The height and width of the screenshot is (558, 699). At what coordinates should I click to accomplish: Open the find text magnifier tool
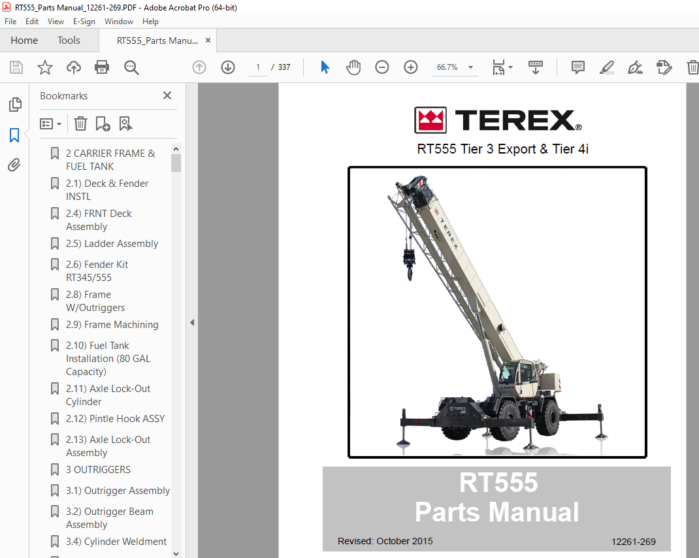tap(131, 67)
